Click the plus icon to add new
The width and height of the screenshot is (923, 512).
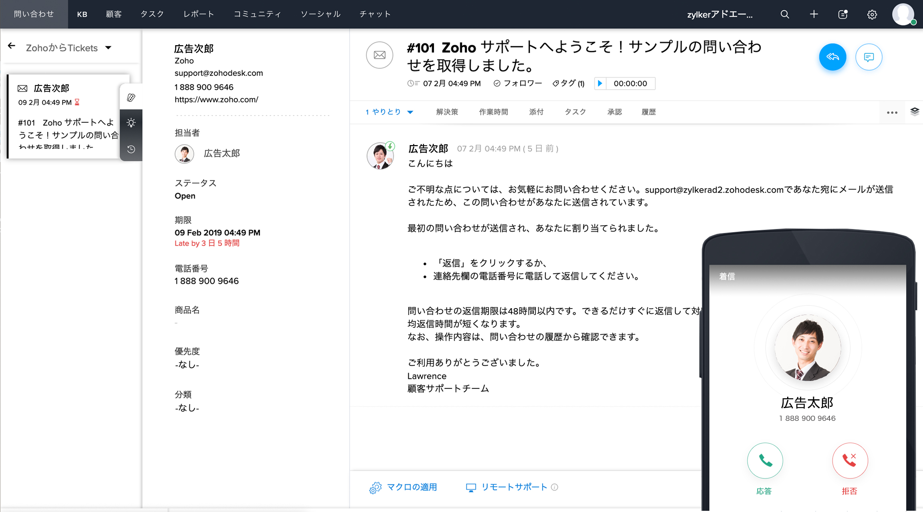[x=814, y=14]
